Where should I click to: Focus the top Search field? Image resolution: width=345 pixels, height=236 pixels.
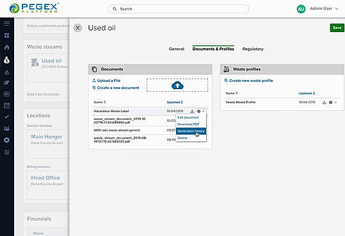click(179, 9)
